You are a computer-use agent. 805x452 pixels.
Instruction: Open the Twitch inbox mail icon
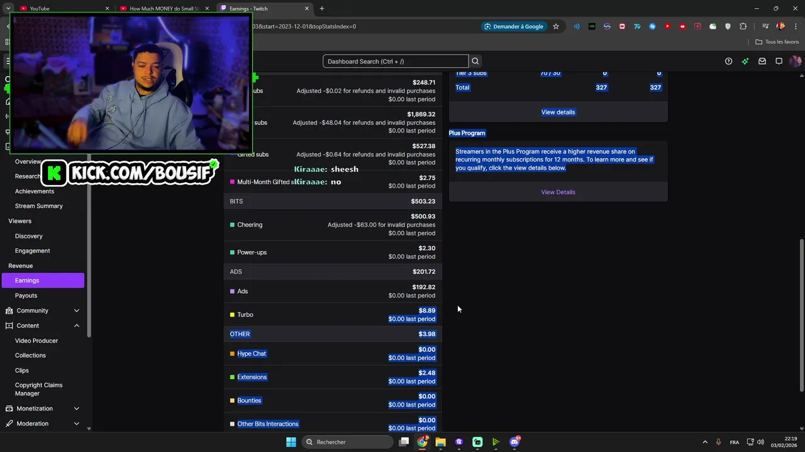click(x=762, y=61)
